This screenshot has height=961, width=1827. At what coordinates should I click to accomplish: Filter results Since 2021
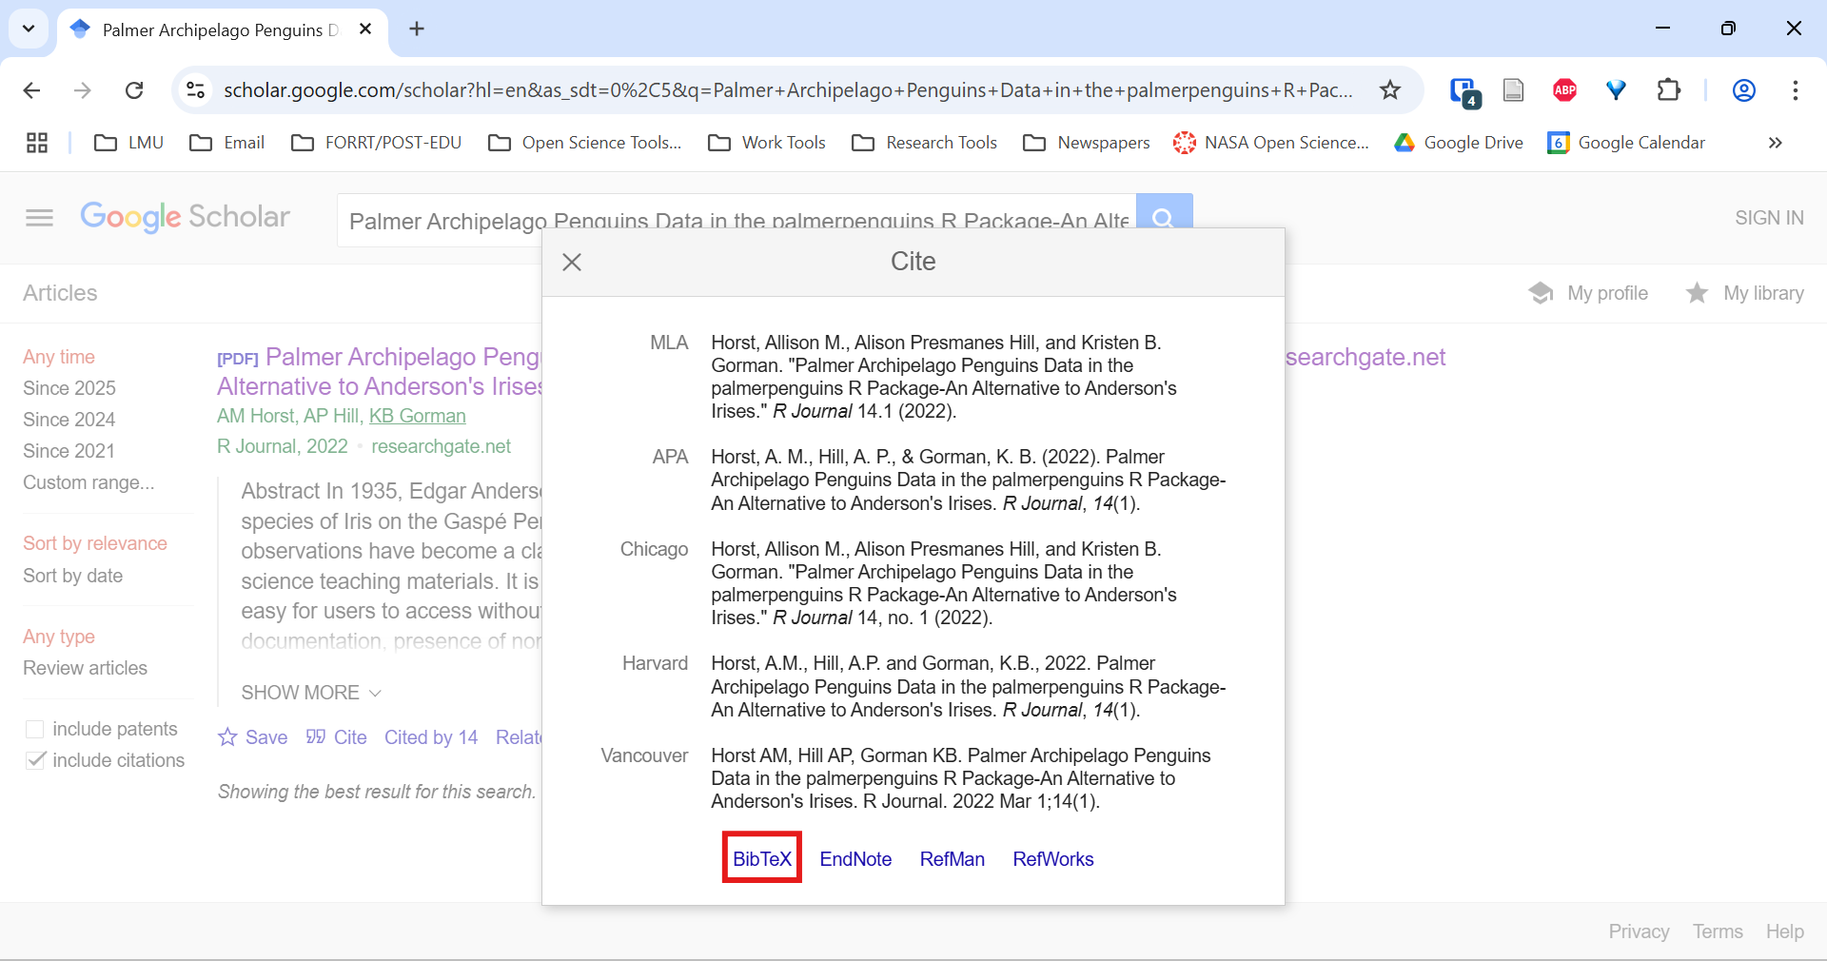[x=69, y=451]
